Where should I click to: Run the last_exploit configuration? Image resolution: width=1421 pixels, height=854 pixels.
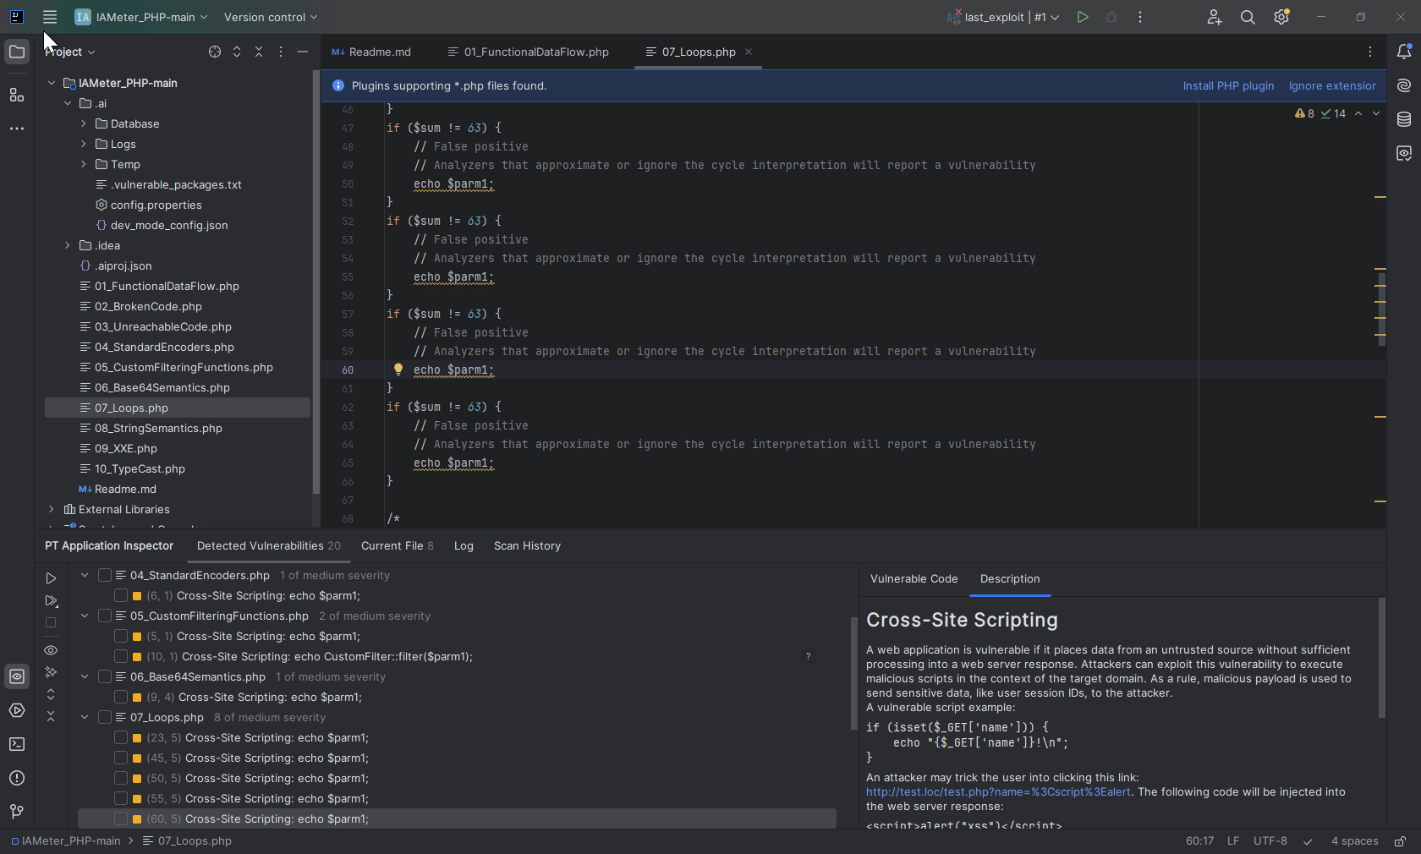1083,17
